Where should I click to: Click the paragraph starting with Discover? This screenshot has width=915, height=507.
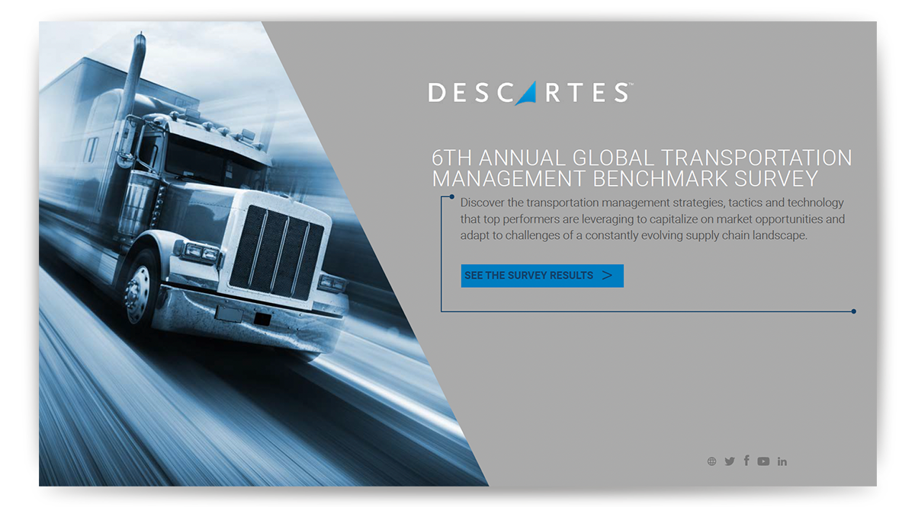pos(652,219)
